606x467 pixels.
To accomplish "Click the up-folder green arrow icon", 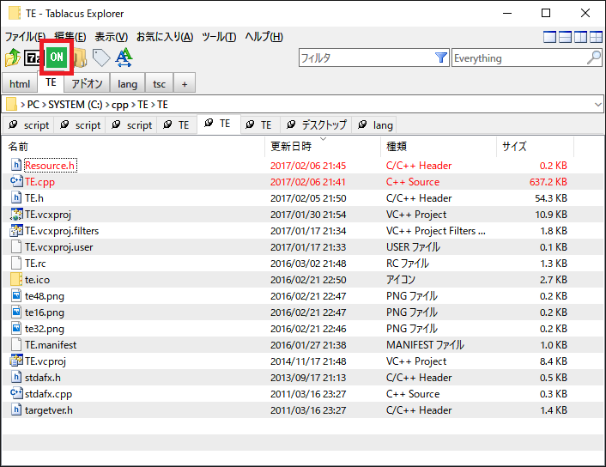I will click(13, 58).
